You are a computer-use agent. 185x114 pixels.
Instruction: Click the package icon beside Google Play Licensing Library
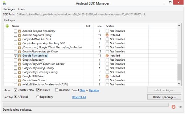(19, 72)
